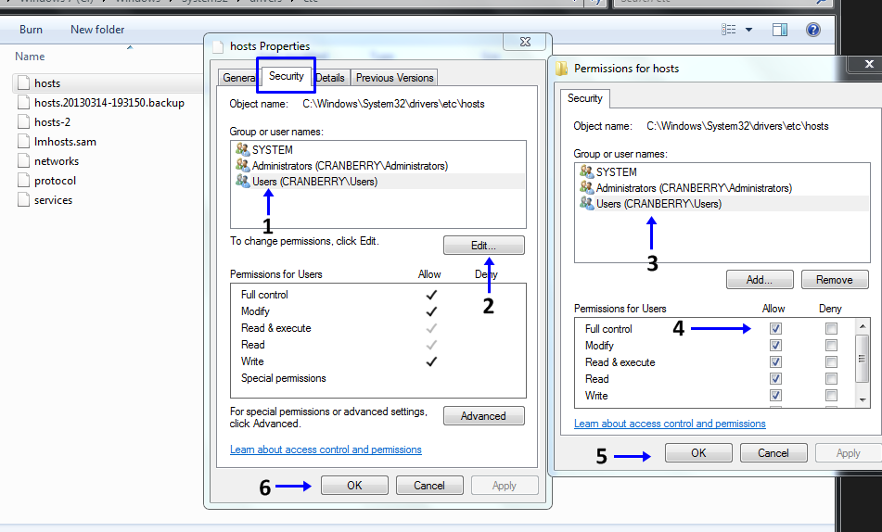Select SYSTEM entry in Permissions dialog list
Image resolution: width=882 pixels, height=532 pixels.
point(722,171)
